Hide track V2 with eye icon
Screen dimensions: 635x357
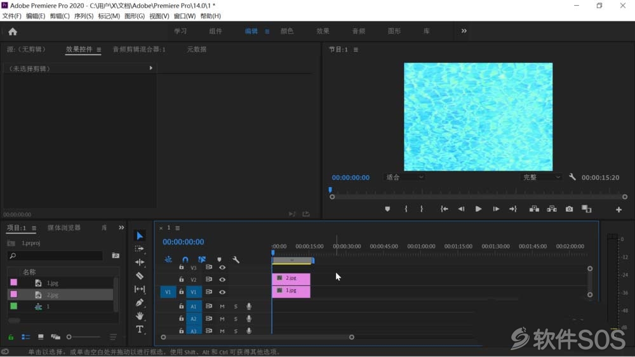tap(222, 280)
